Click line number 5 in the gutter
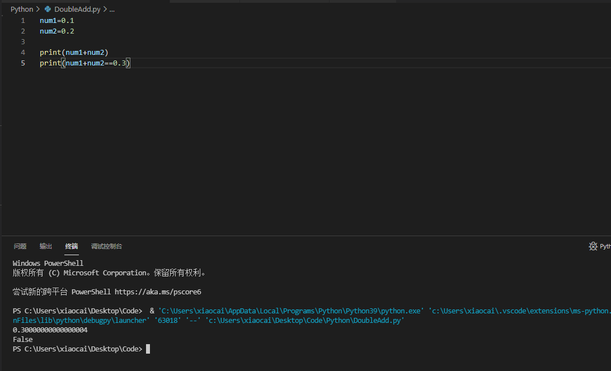This screenshot has width=611, height=371. click(23, 63)
